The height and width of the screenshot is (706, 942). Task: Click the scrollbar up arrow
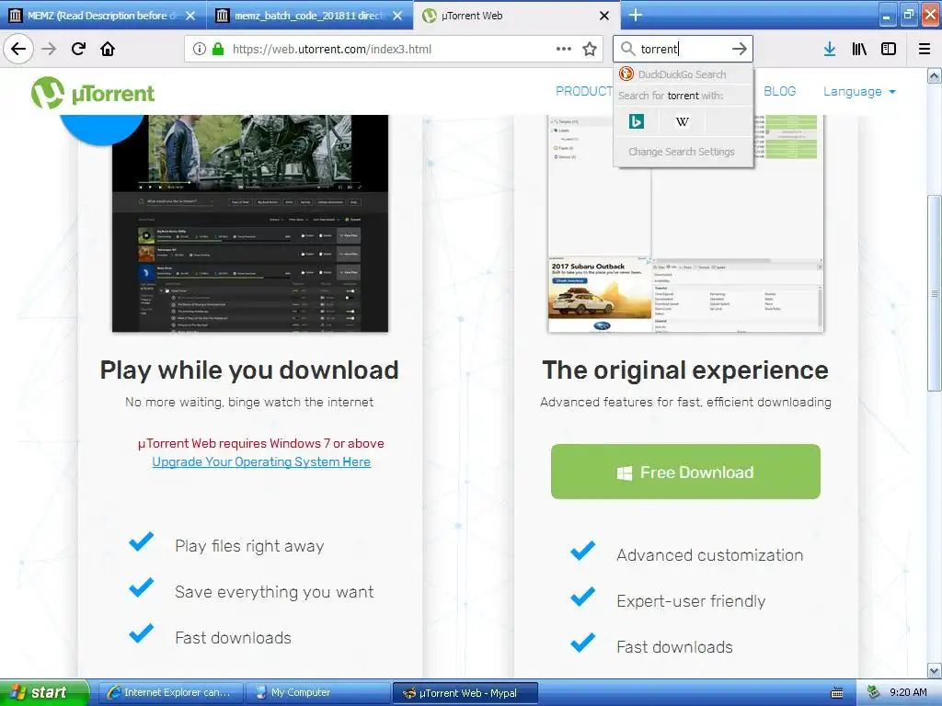click(934, 75)
